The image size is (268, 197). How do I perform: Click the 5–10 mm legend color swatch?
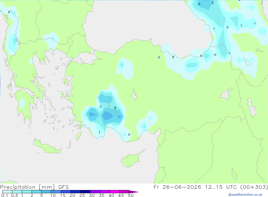(x=46, y=192)
